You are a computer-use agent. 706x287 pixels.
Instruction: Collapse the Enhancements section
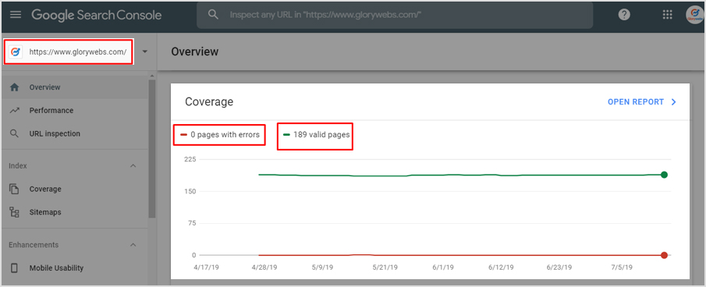133,245
